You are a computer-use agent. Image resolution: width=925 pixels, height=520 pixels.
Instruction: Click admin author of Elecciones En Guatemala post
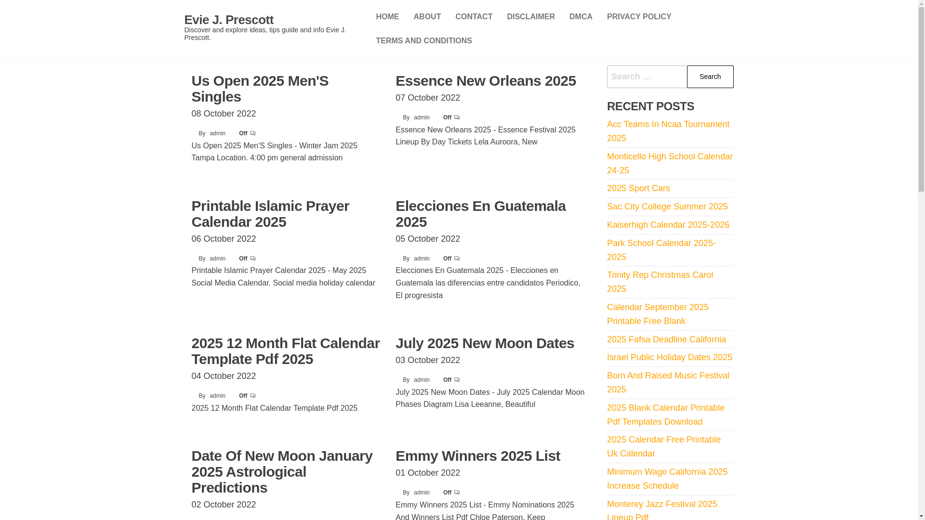coord(422,259)
